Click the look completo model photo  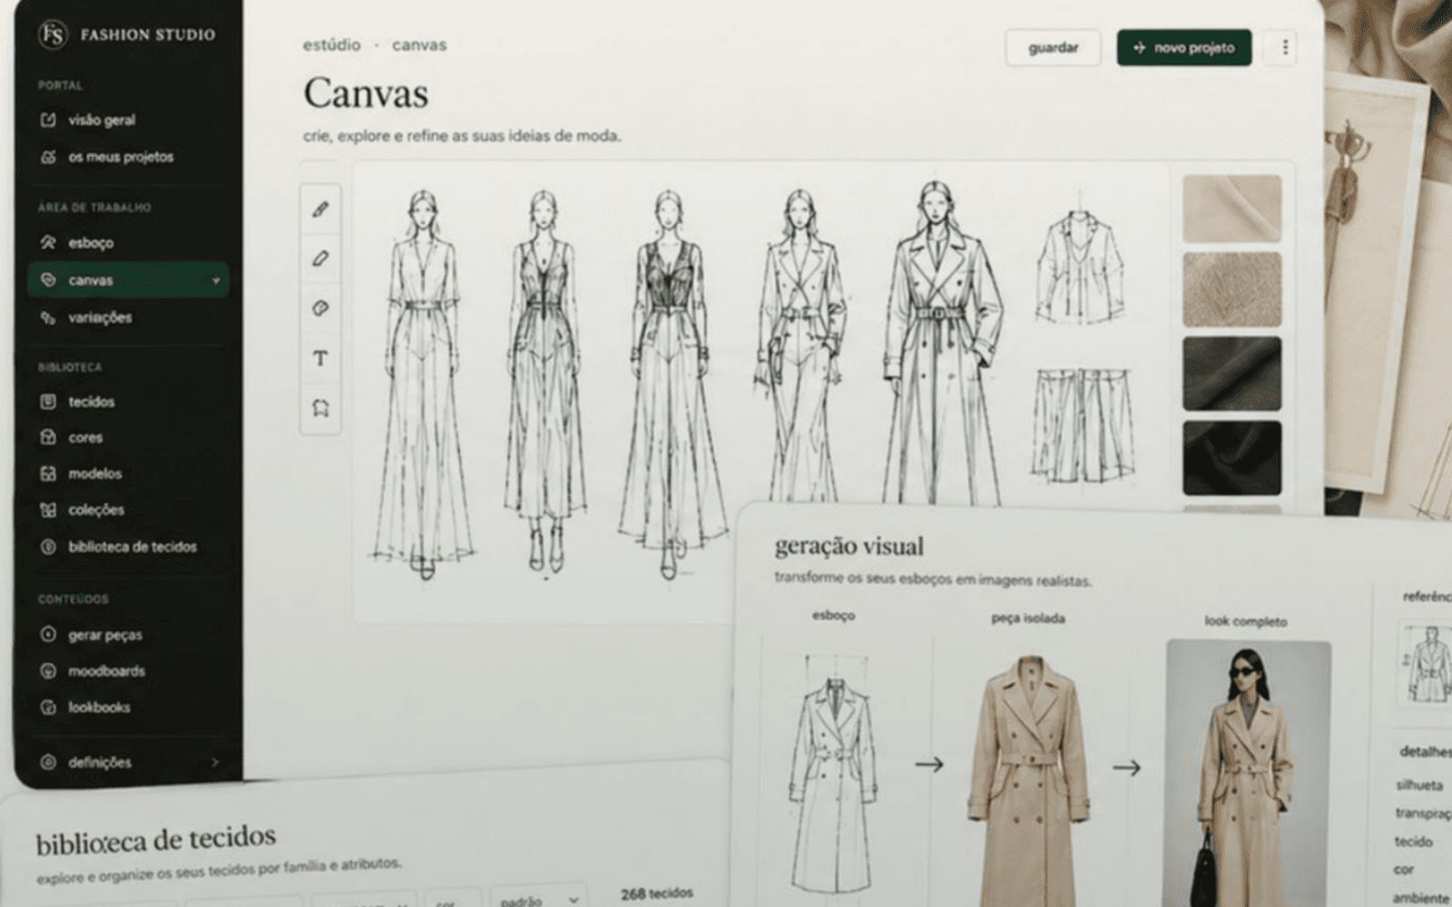[x=1249, y=773]
